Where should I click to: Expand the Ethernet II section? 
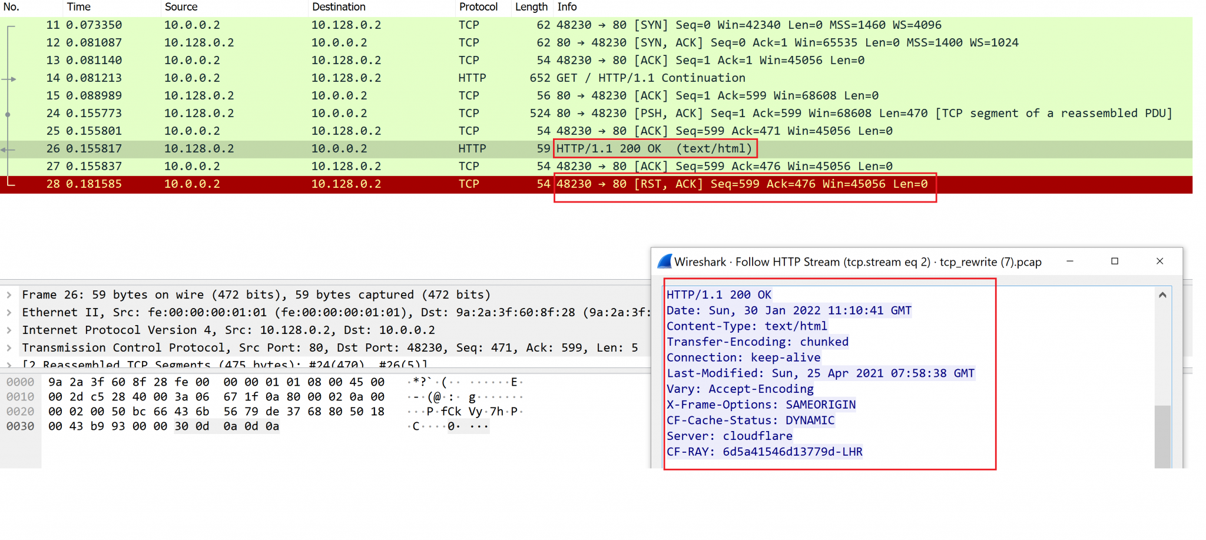(x=10, y=312)
